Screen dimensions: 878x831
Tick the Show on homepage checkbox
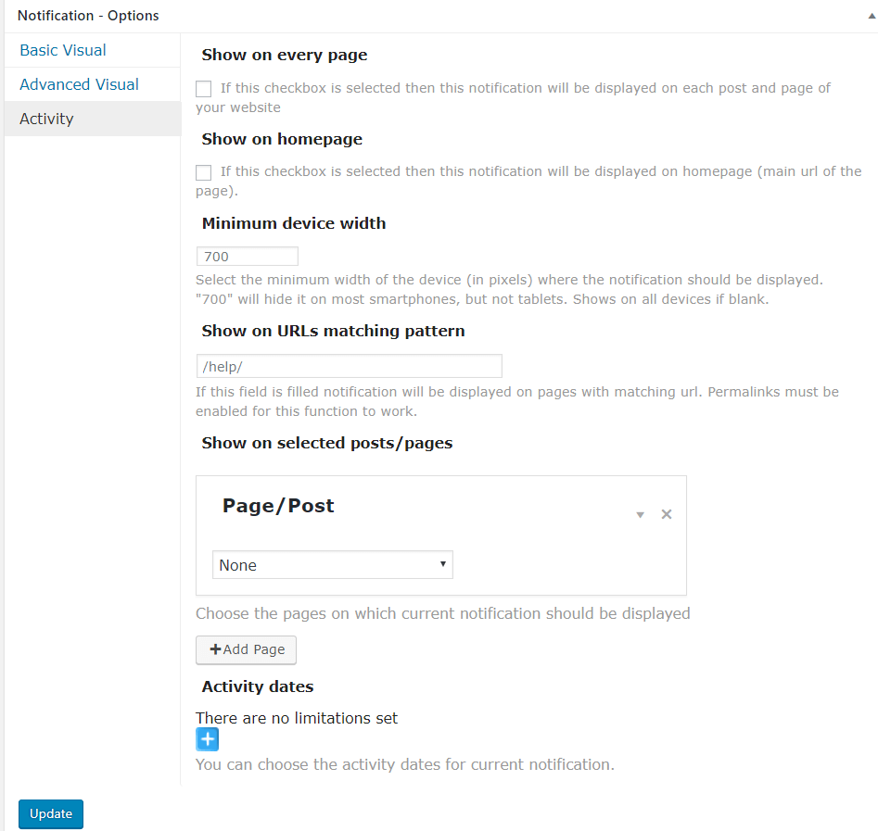click(x=204, y=172)
